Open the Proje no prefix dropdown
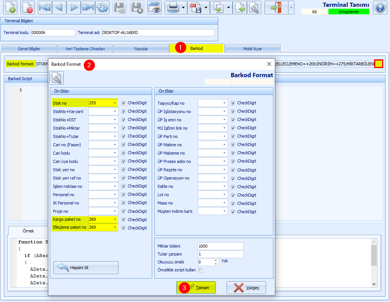The width and height of the screenshot is (390, 302). [x=115, y=211]
